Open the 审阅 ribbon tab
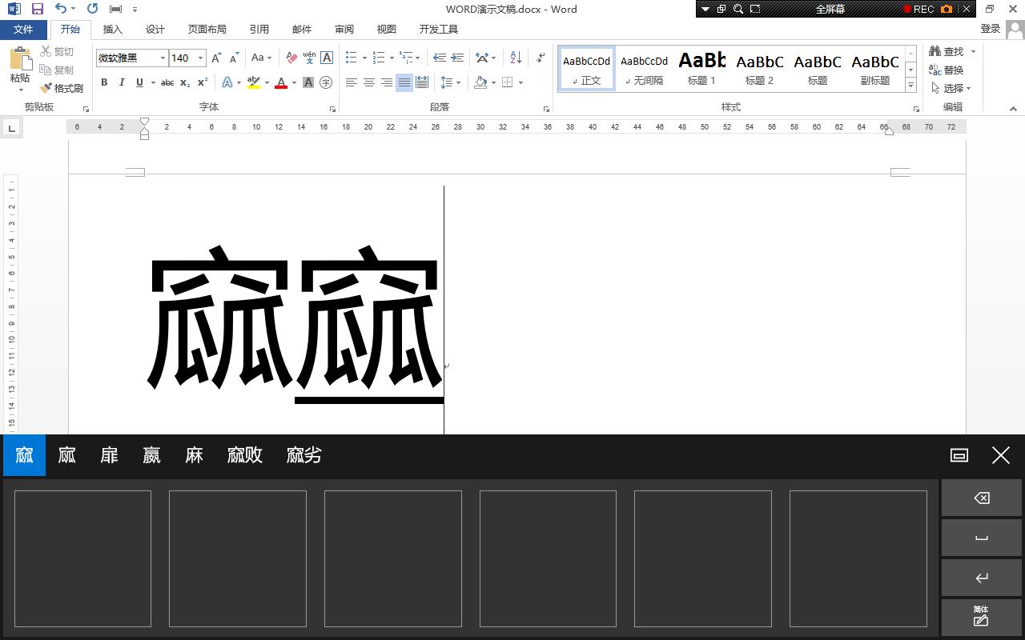Viewport: 1025px width, 640px height. pos(344,29)
